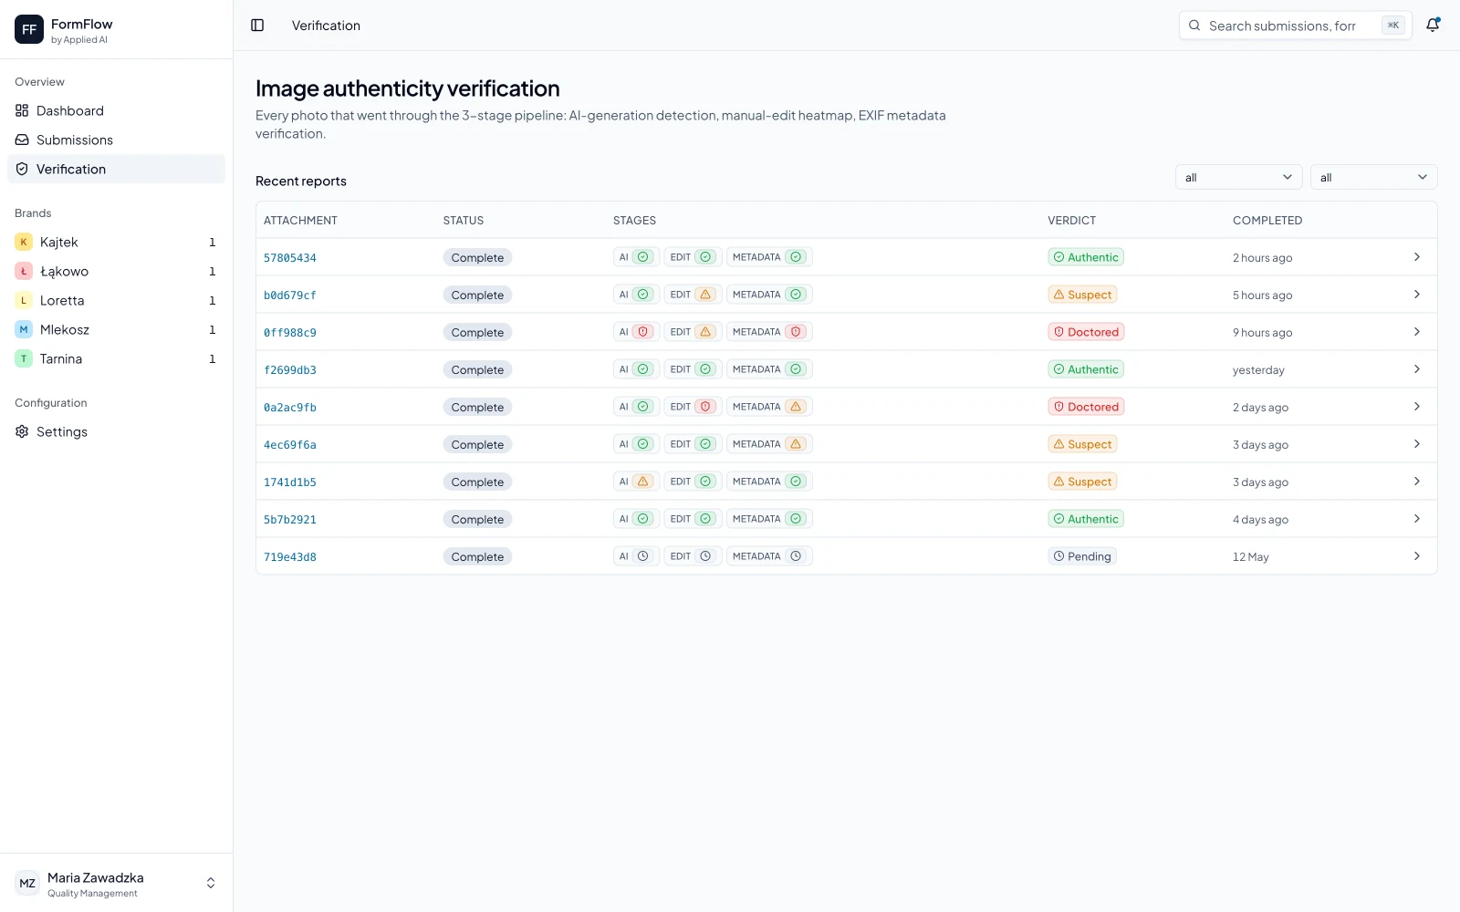This screenshot has height=912, width=1460.
Task: Click the METADATA warning icon for 0a2ac9fb
Action: [796, 407]
